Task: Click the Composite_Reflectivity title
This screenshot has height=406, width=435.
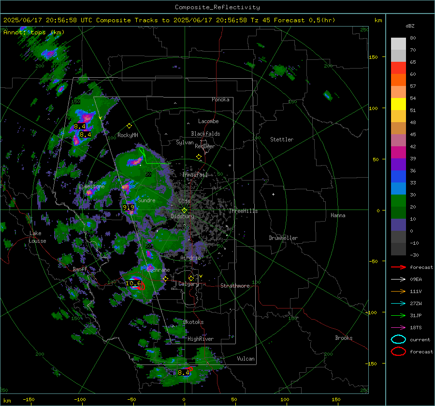Action: (217, 7)
